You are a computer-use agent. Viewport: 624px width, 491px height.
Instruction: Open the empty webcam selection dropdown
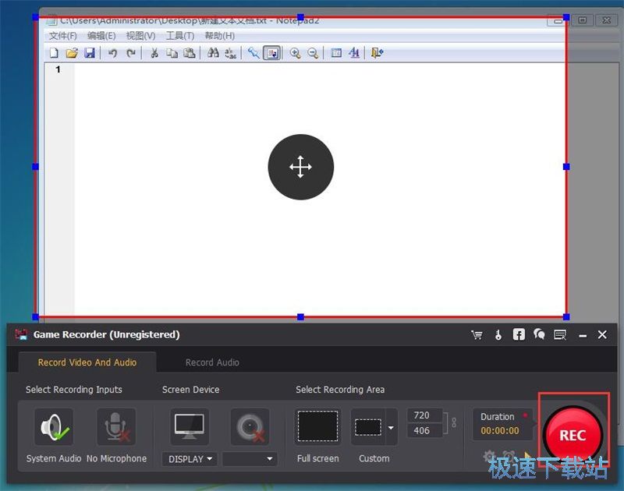250,459
